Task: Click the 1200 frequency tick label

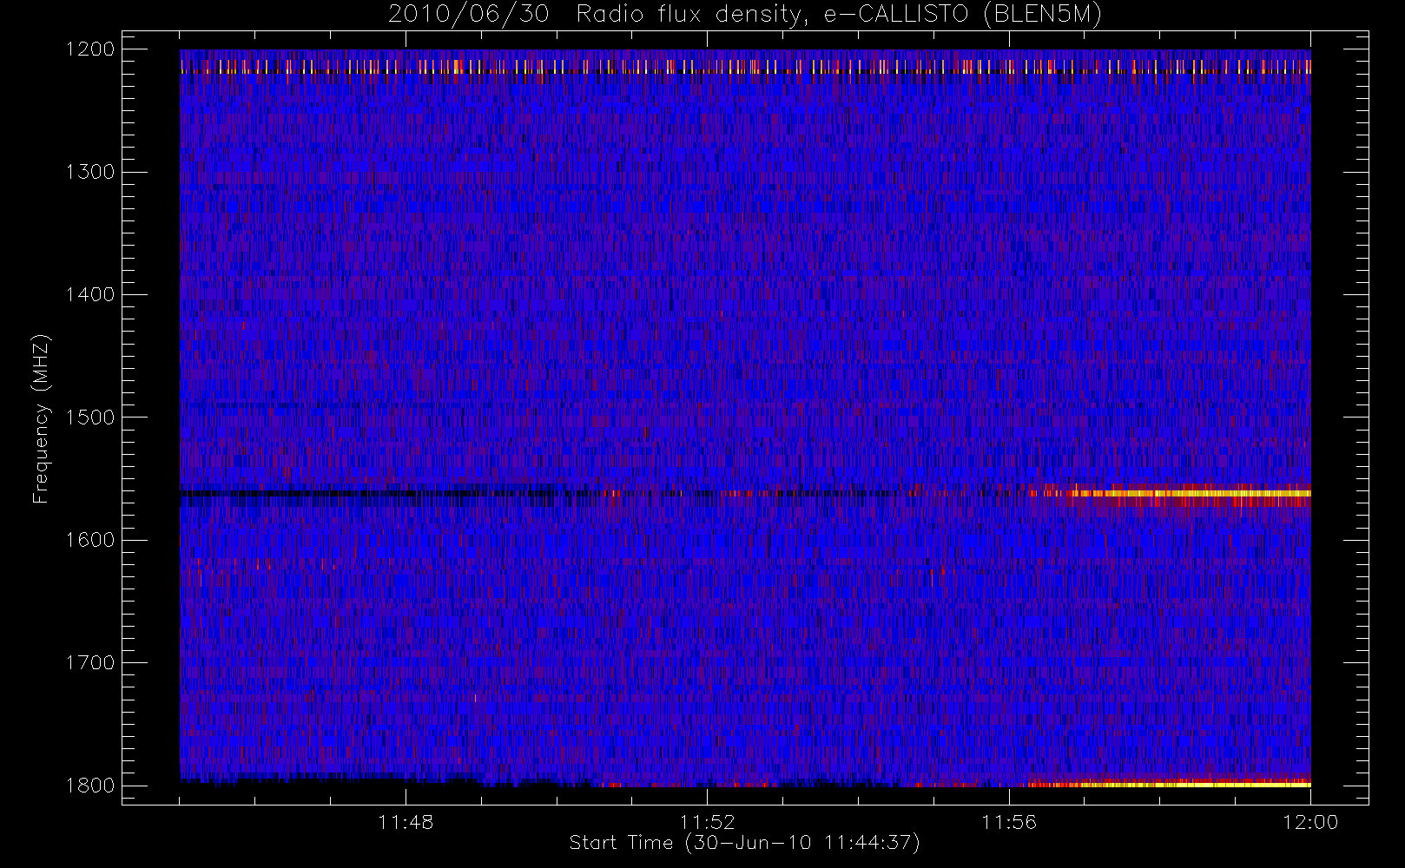Action: coord(90,49)
